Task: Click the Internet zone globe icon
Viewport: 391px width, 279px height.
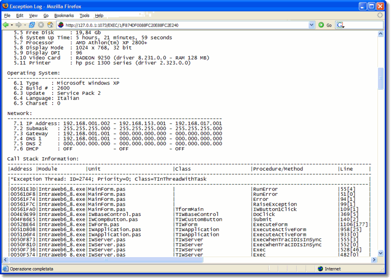Action: click(321, 269)
